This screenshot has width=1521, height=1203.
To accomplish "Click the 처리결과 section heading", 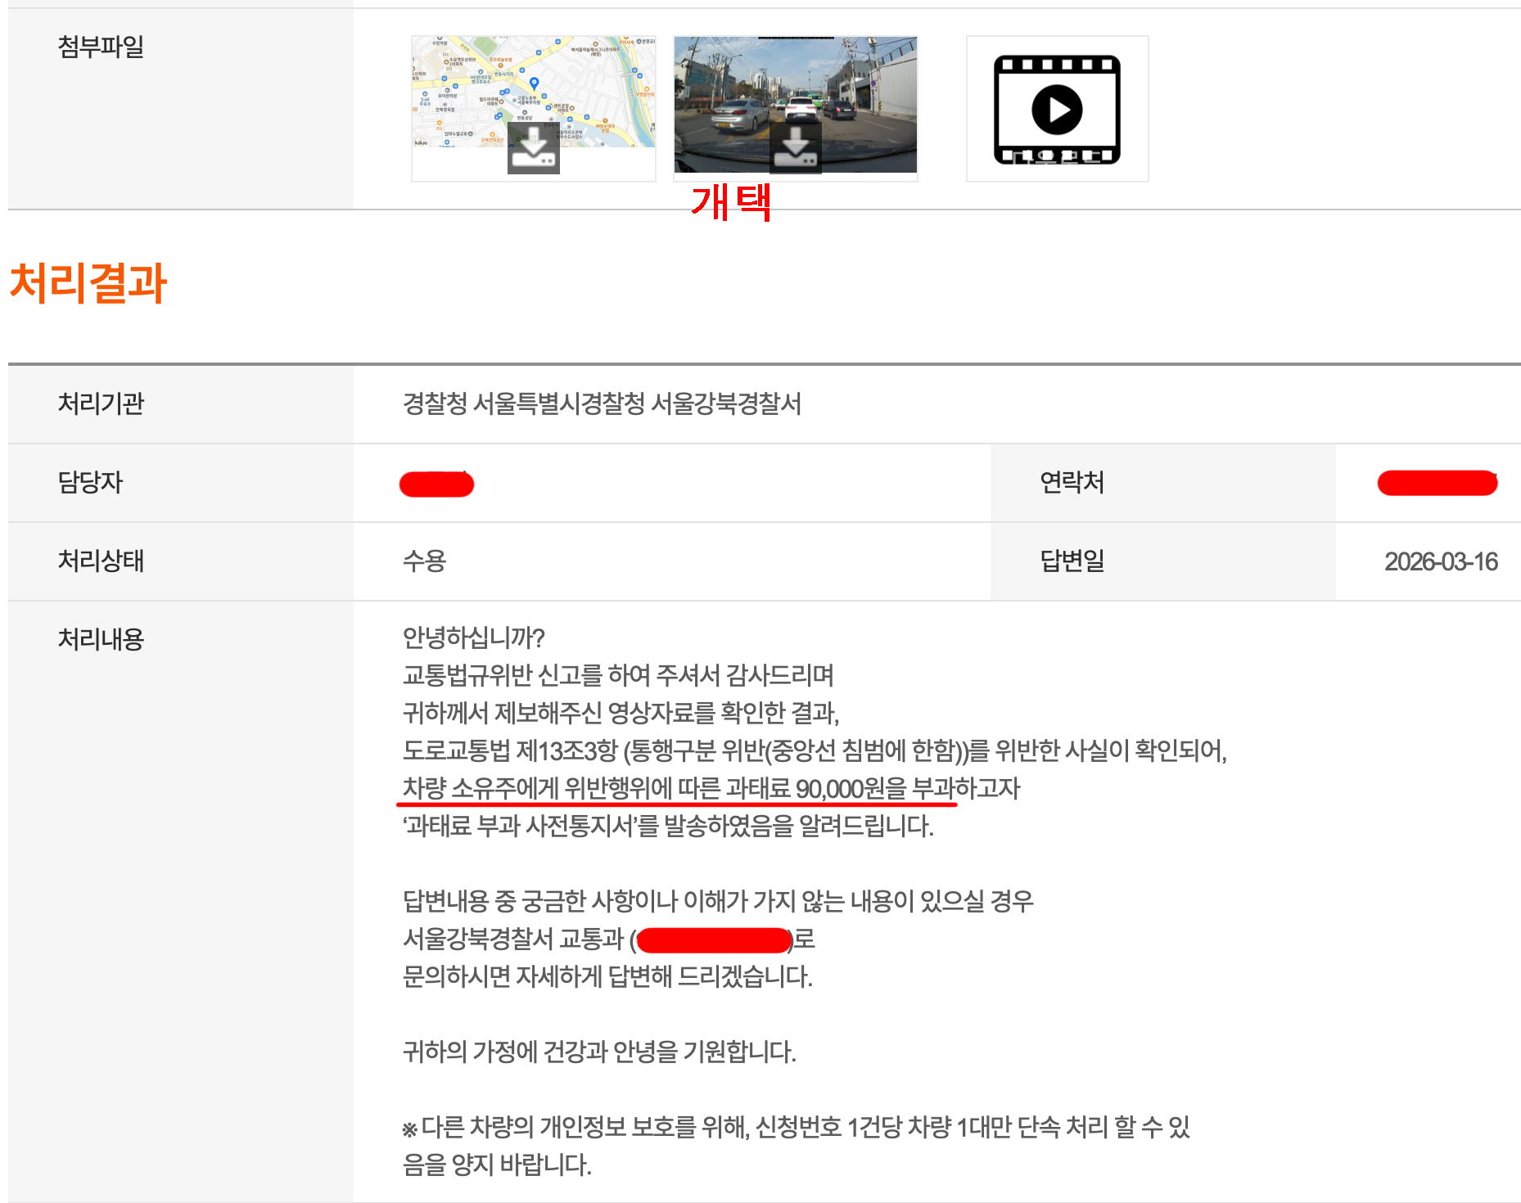I will point(88,283).
